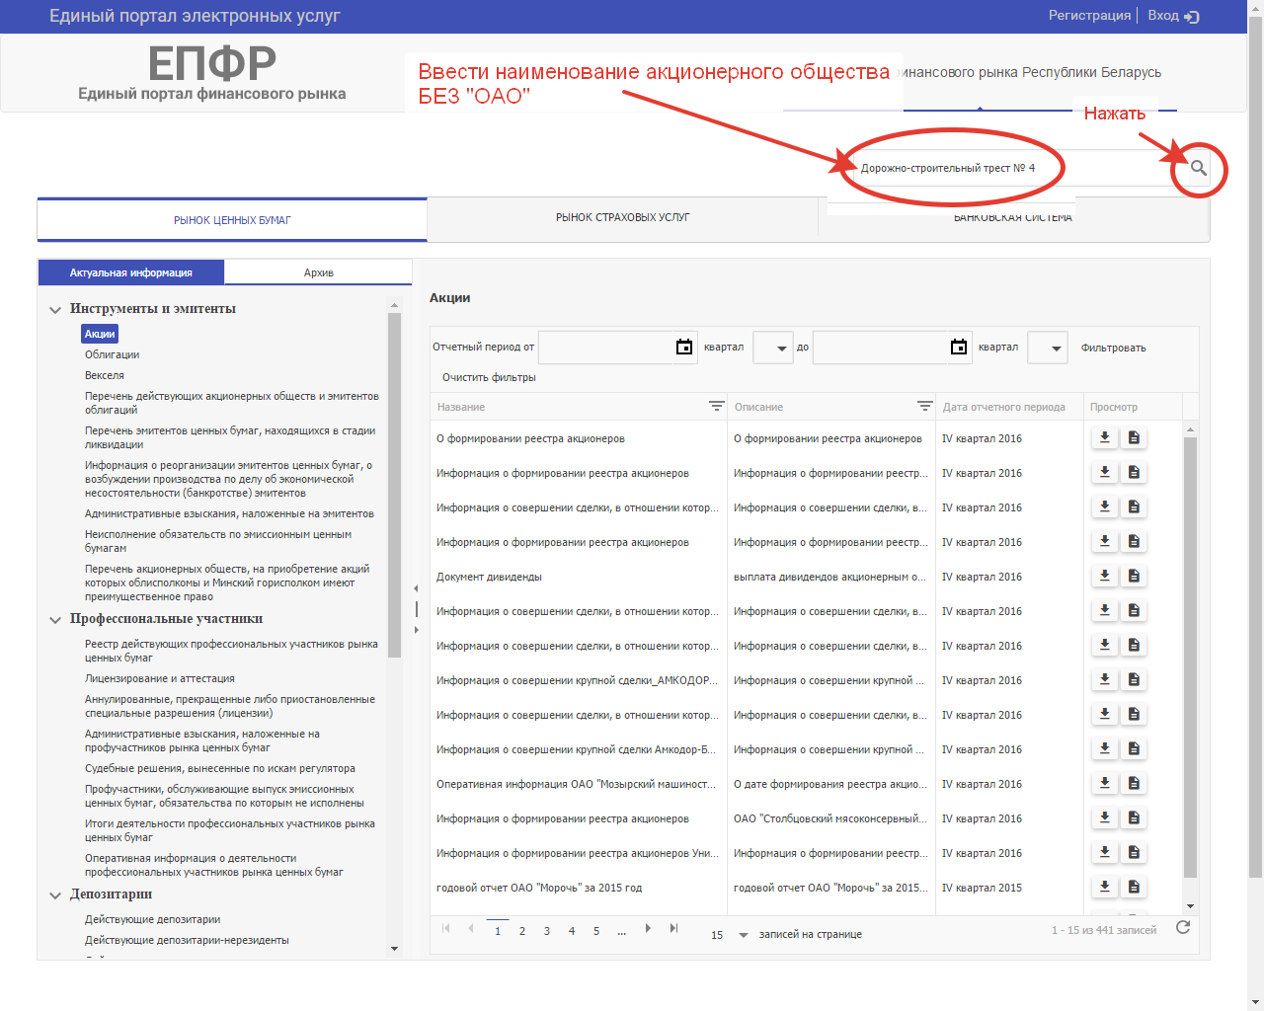Go to next page arrow
This screenshot has height=1011, width=1264.
pos(648,928)
